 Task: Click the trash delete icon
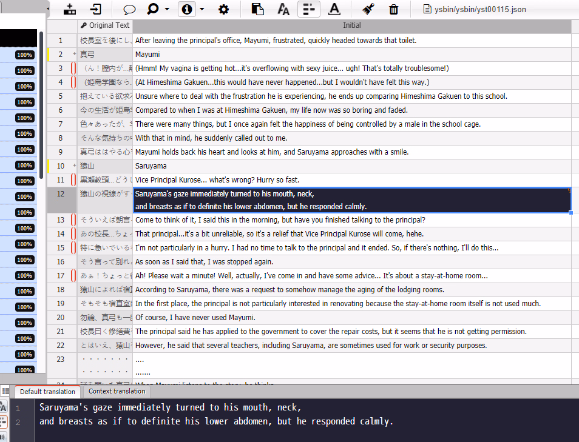[393, 9]
